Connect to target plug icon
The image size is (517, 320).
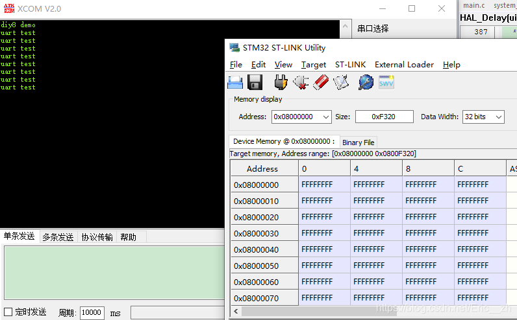click(281, 82)
